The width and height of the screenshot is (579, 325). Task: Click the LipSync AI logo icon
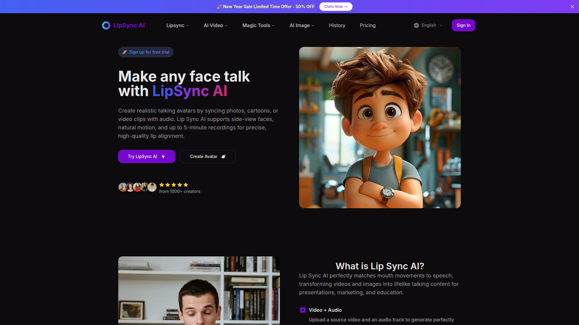pyautogui.click(x=106, y=25)
